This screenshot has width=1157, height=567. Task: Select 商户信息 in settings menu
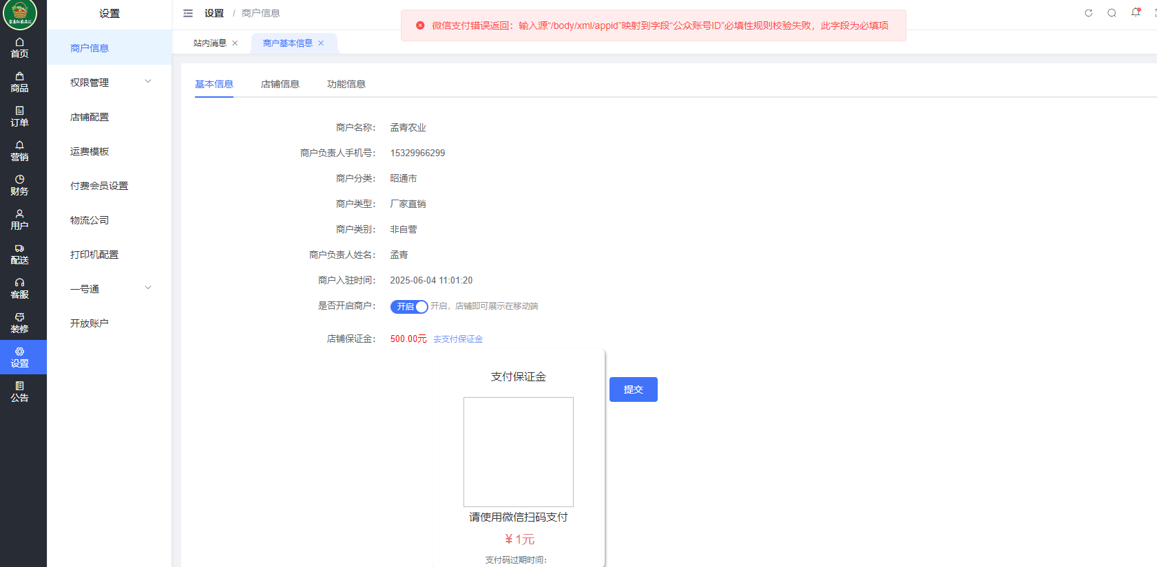pyautogui.click(x=109, y=48)
